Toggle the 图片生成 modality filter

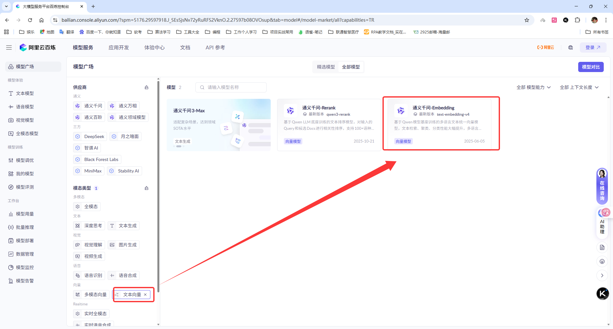[124, 245]
